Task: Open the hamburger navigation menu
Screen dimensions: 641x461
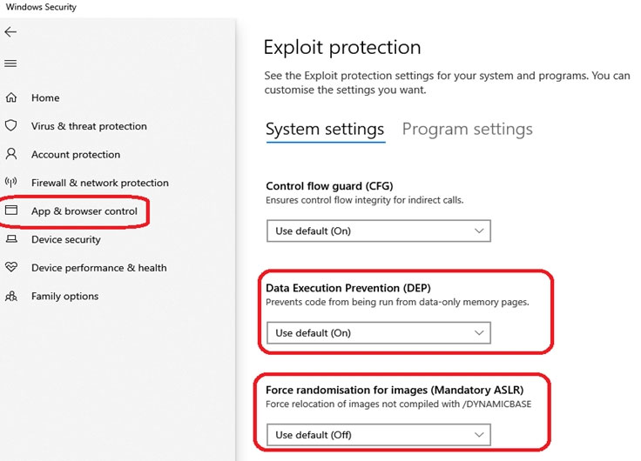Action: pos(10,63)
